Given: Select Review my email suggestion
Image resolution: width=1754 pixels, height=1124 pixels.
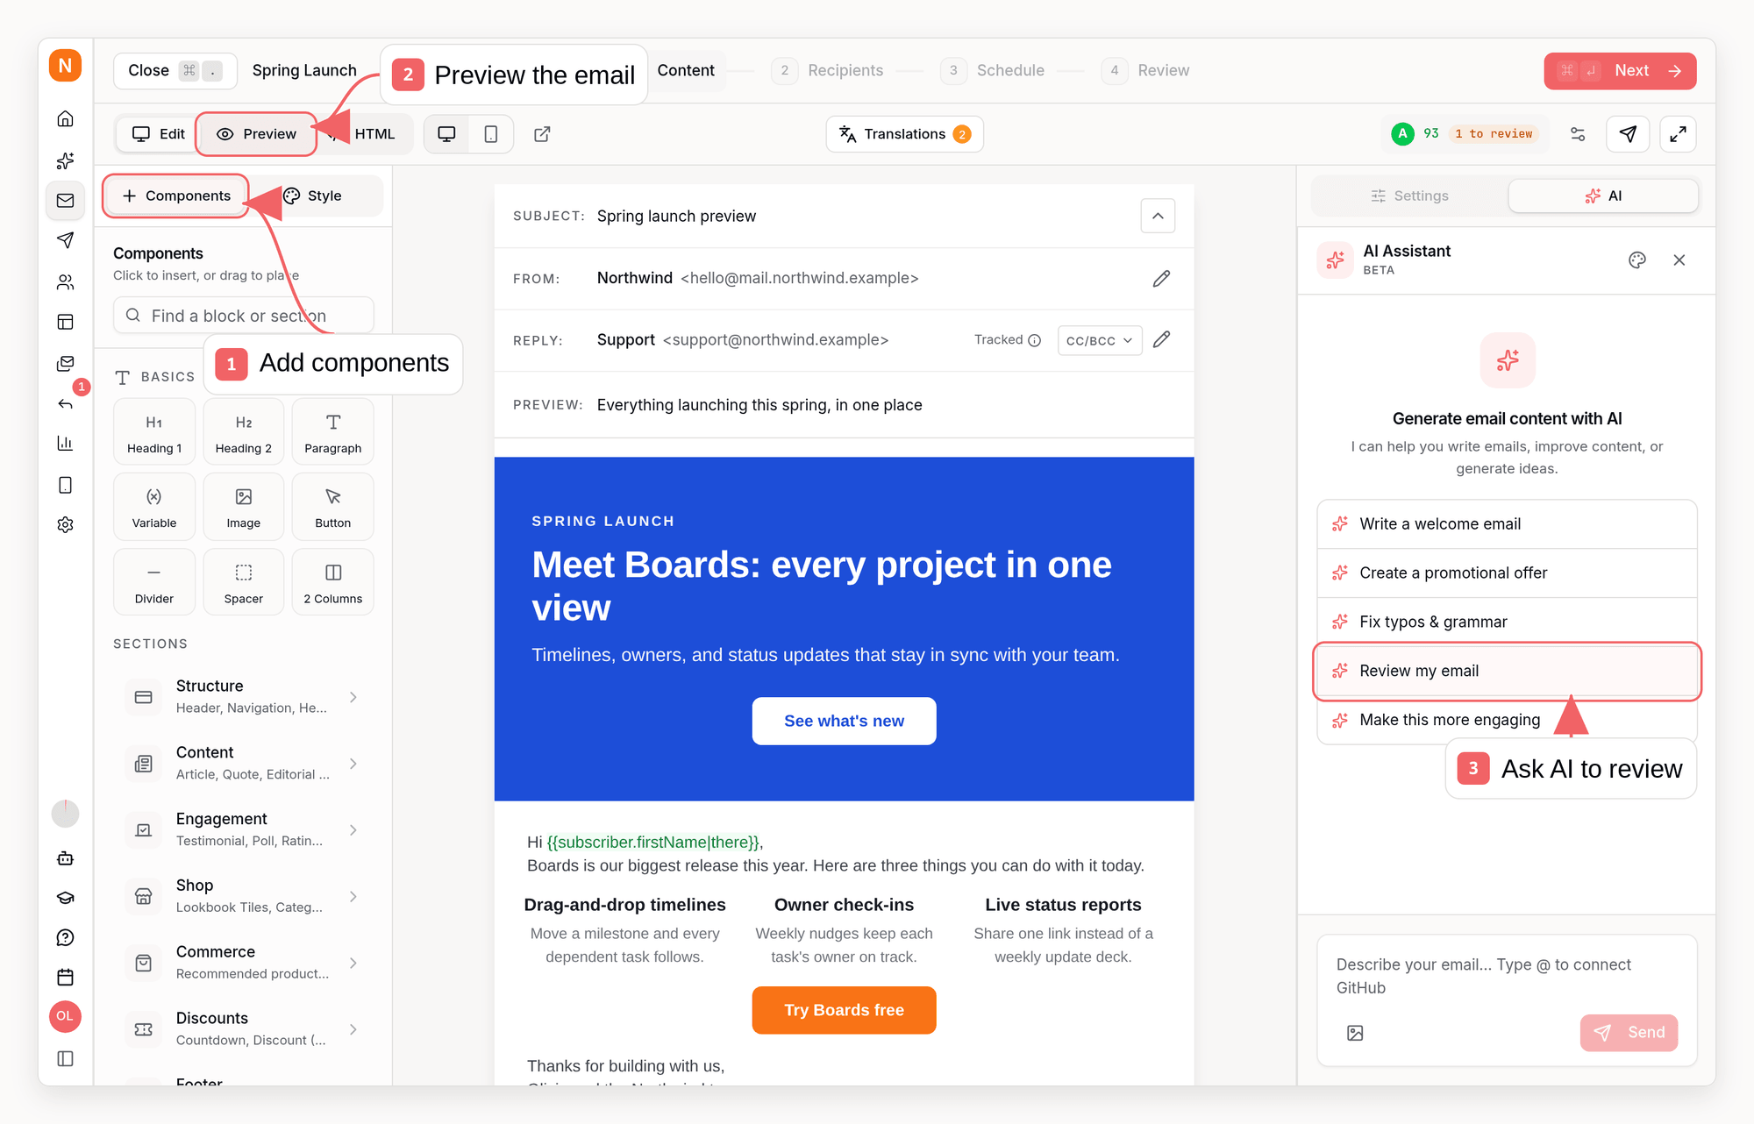Looking at the screenshot, I should click(1507, 672).
